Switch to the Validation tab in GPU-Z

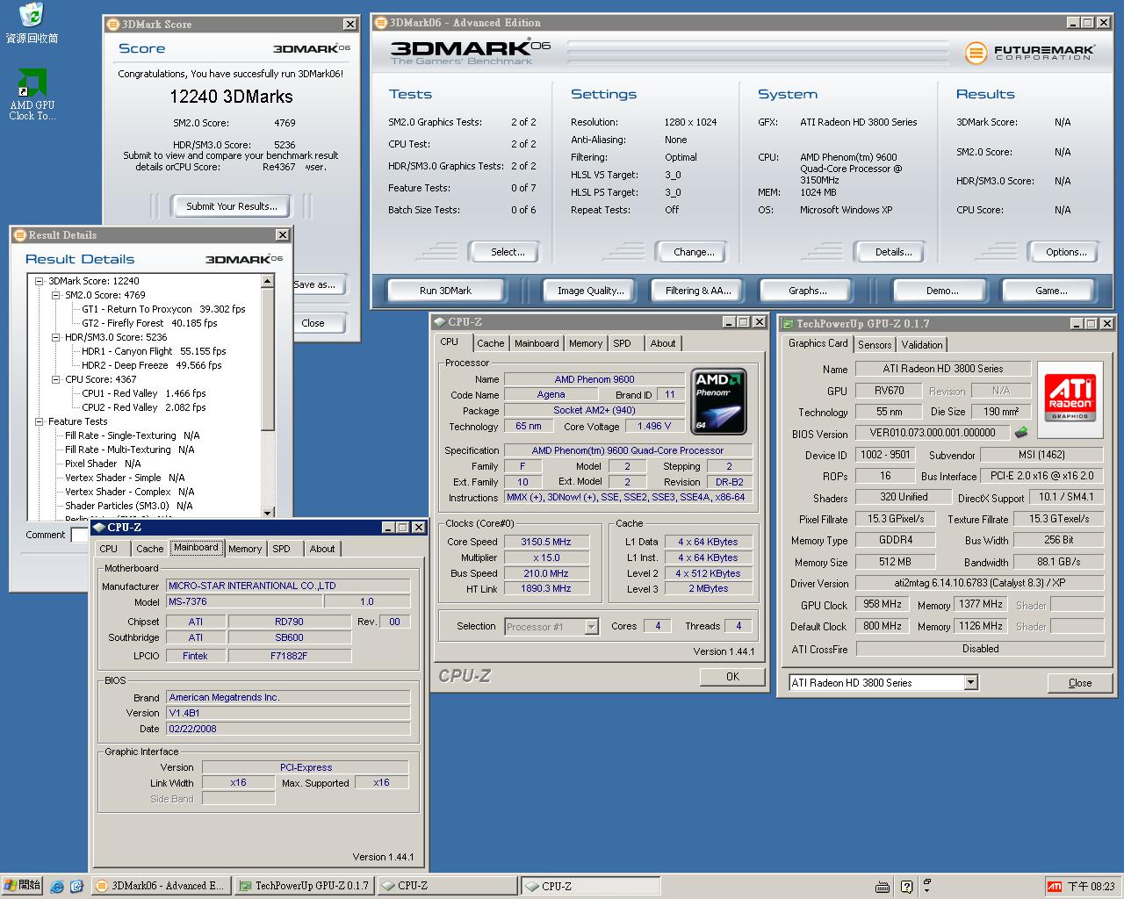point(922,345)
